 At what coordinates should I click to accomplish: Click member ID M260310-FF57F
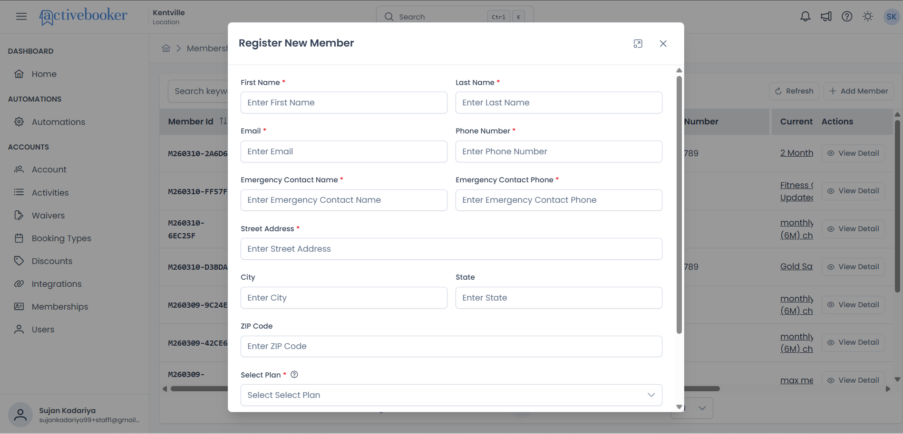(x=198, y=192)
